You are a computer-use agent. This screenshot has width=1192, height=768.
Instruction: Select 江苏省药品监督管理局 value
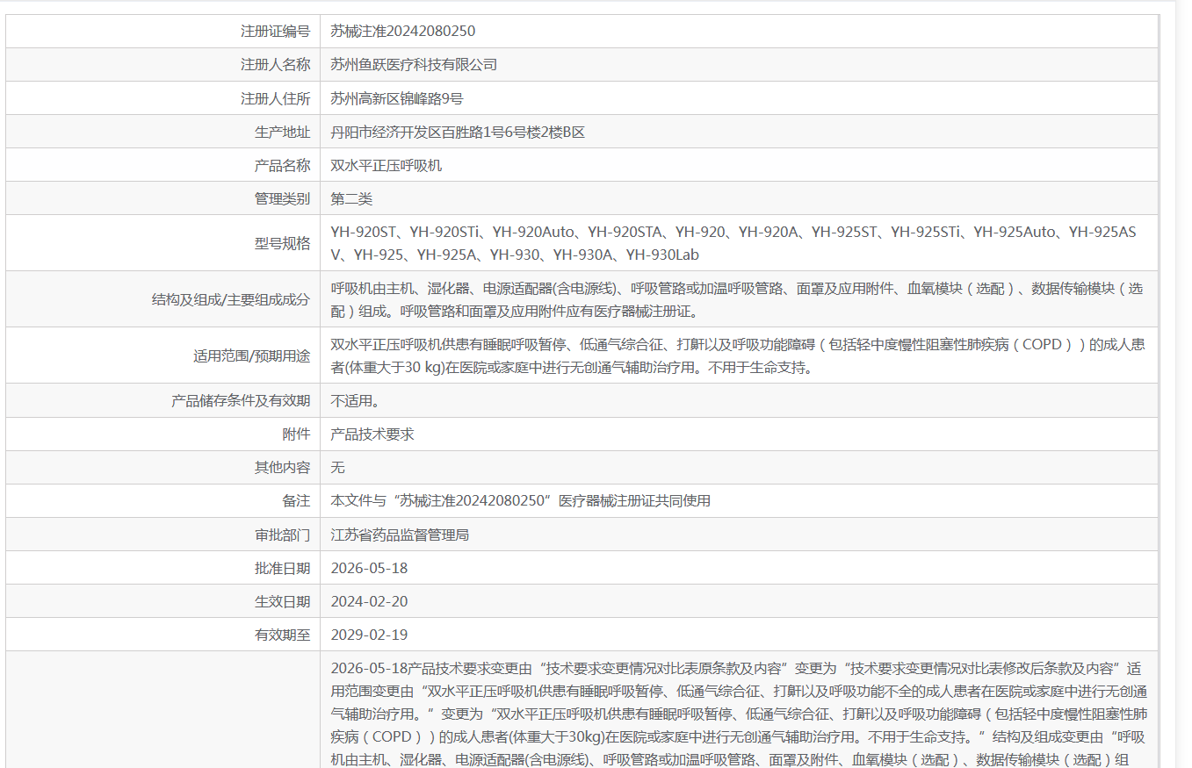click(x=400, y=535)
